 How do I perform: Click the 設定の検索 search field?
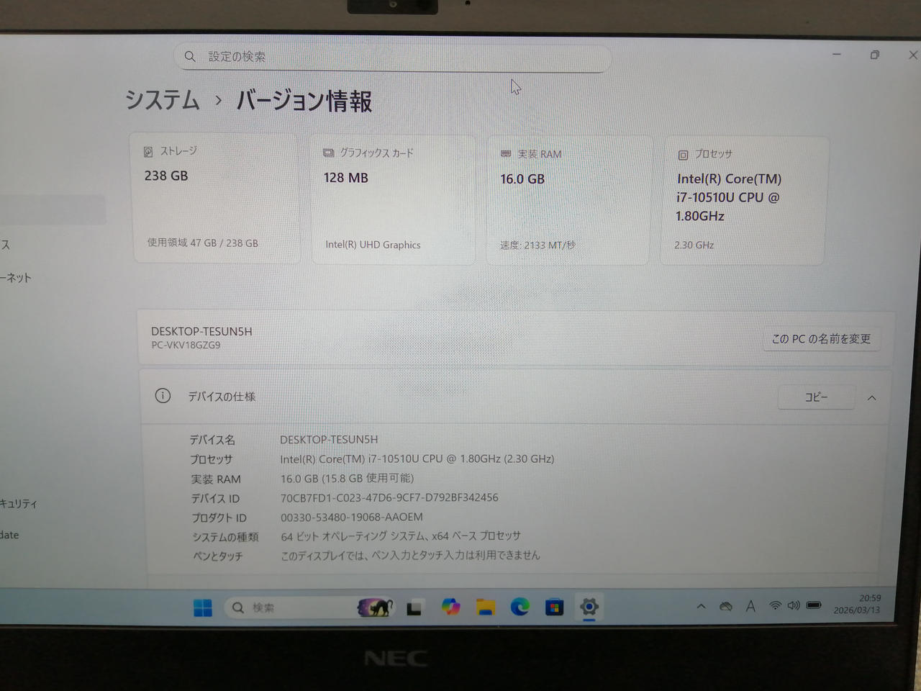tap(392, 57)
